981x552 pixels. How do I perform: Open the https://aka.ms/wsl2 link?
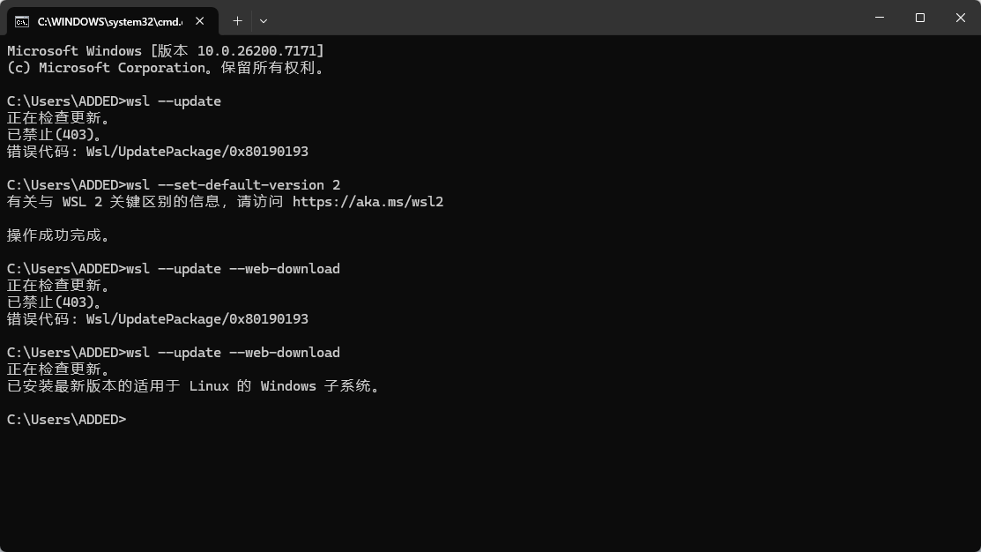(368, 202)
